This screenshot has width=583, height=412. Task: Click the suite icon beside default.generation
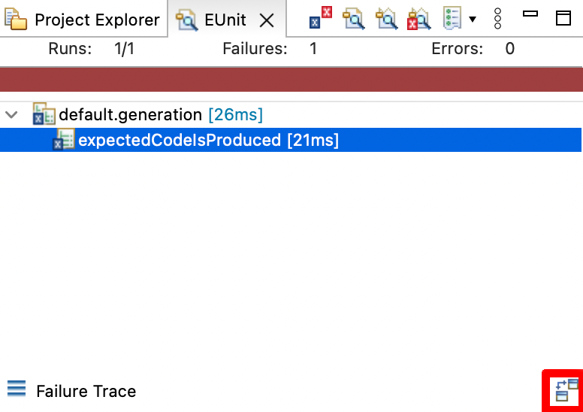pos(44,114)
